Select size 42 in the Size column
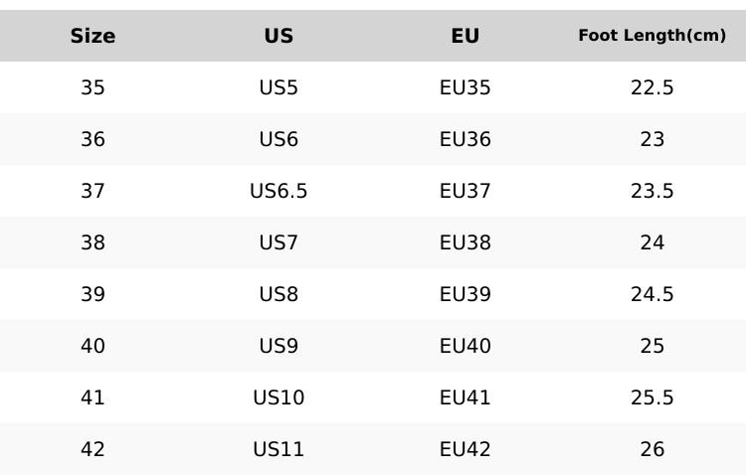This screenshot has width=746, height=475. click(x=93, y=450)
